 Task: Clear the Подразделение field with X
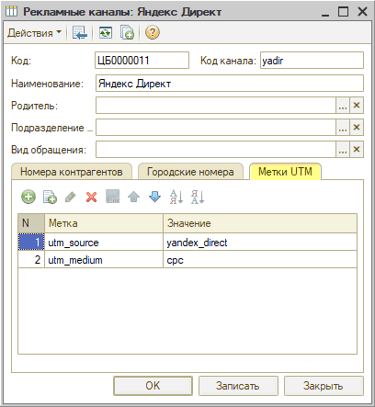pos(357,128)
